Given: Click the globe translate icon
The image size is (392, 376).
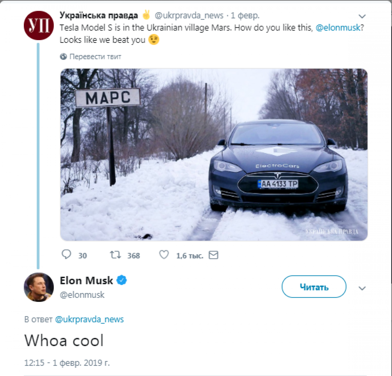Looking at the screenshot, I should [x=63, y=56].
